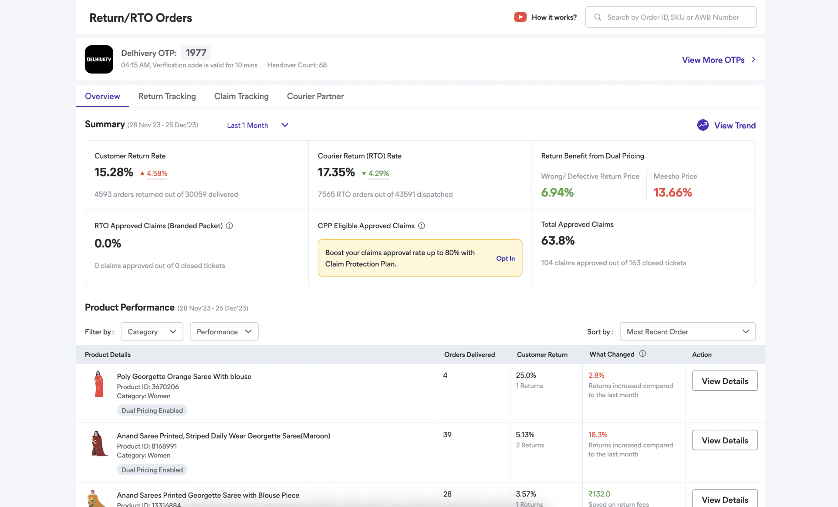Viewport: 838px width, 507px height.
Task: Click info icon beside CPP Eligible Claims
Action: click(421, 226)
